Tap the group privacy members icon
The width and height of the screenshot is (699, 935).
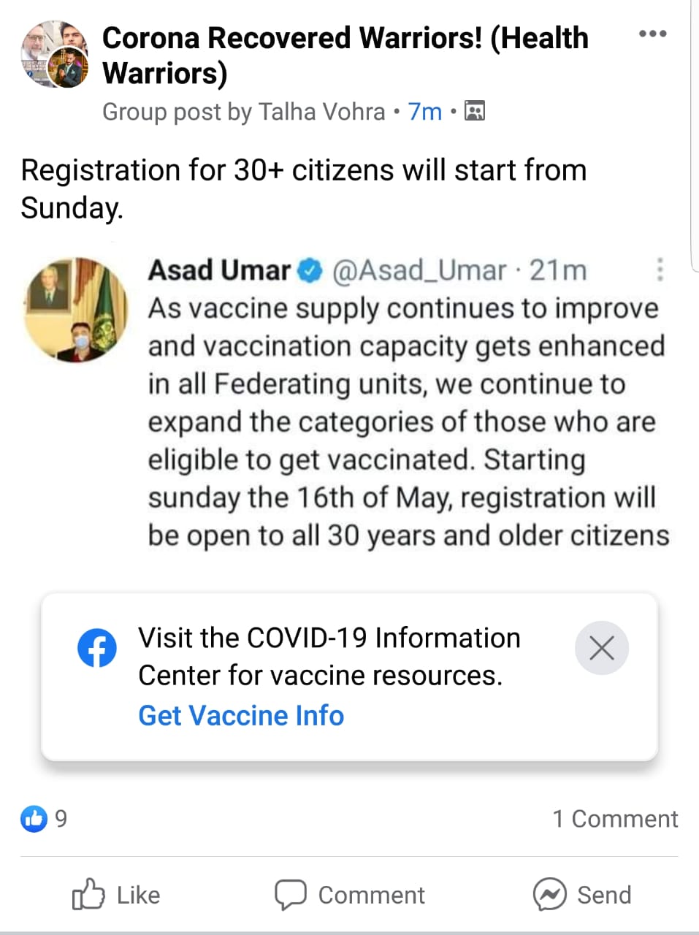tap(475, 111)
